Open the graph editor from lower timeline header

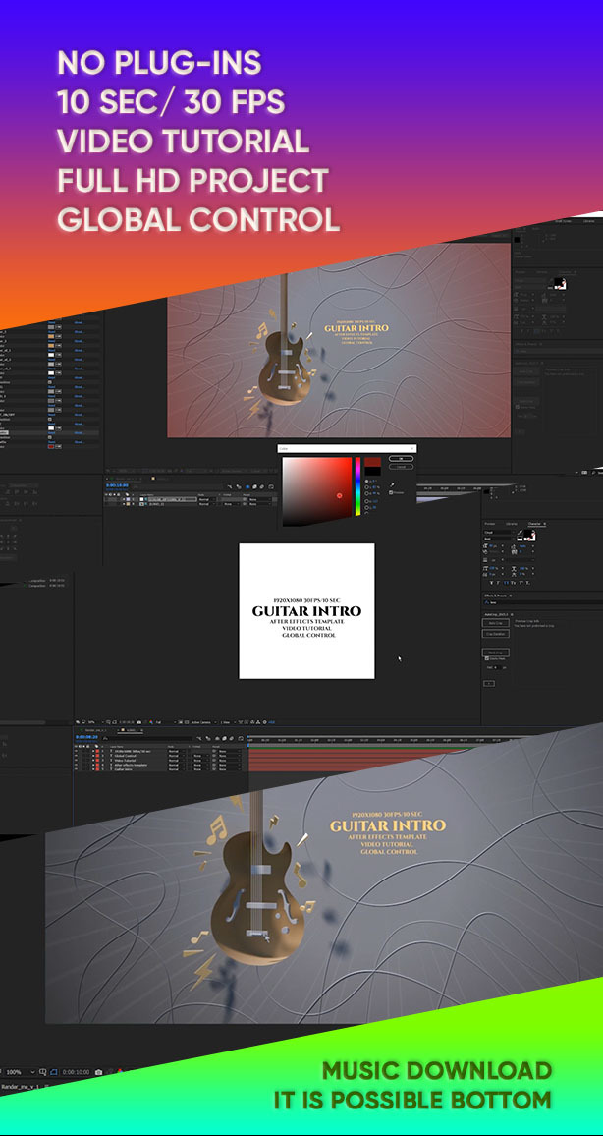240,738
